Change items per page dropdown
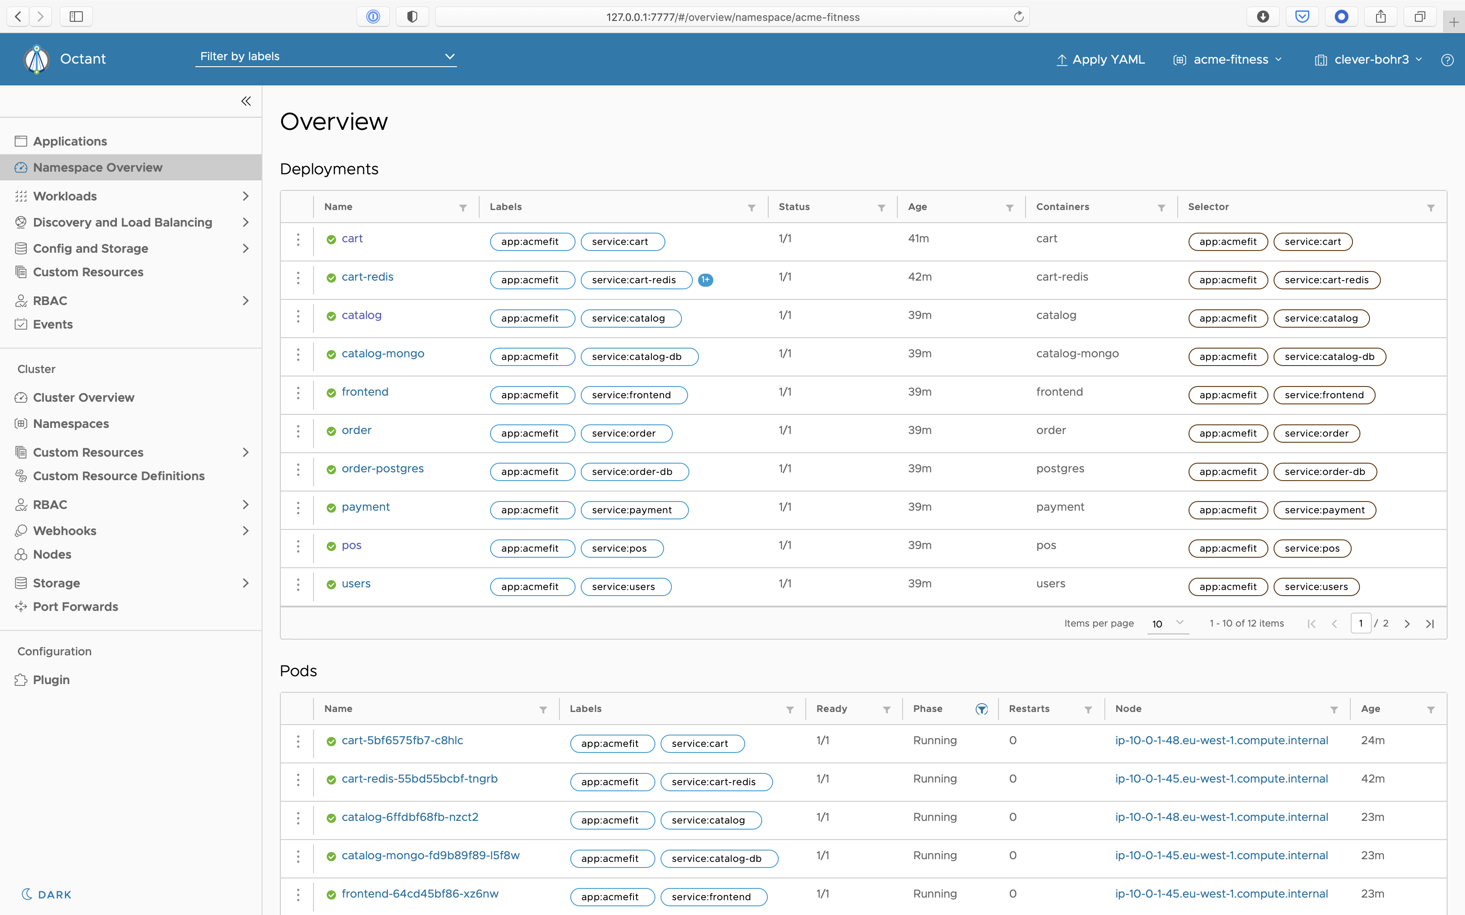This screenshot has width=1465, height=915. [x=1168, y=624]
